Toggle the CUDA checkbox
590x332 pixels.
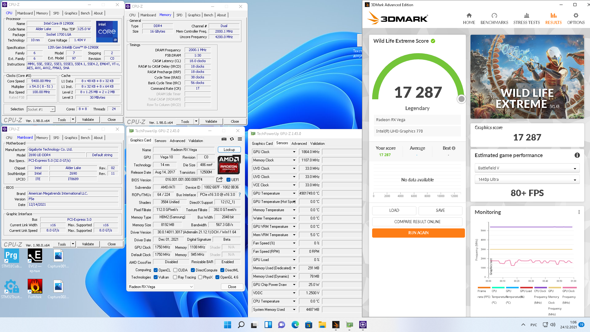(x=175, y=270)
